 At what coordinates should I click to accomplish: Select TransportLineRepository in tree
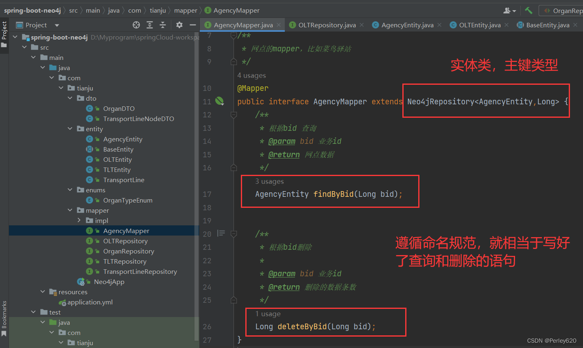140,271
